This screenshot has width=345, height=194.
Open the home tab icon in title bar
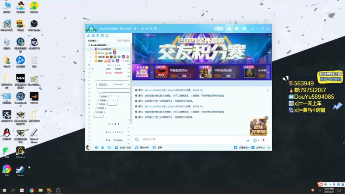point(229,28)
